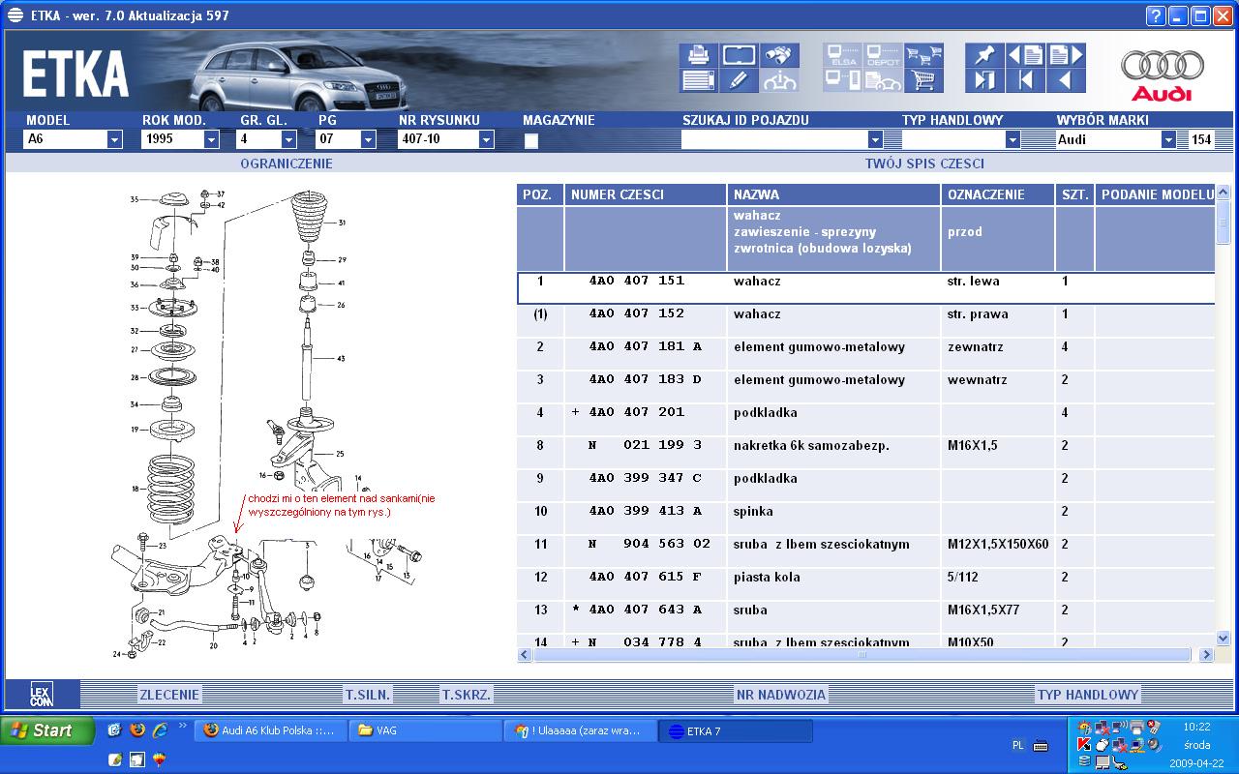This screenshot has height=774, width=1239.
Task: Click the NR NADWOZIA button
Action: 781,694
